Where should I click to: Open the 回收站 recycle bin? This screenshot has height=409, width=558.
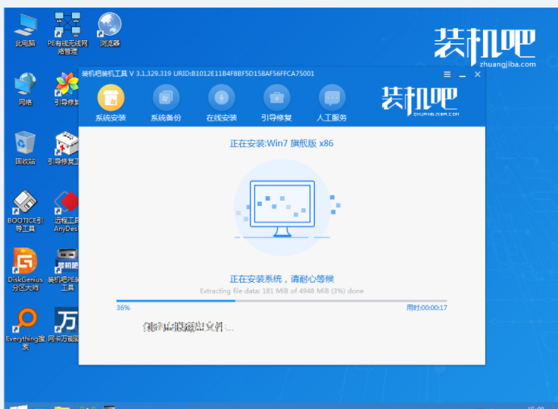(25, 145)
